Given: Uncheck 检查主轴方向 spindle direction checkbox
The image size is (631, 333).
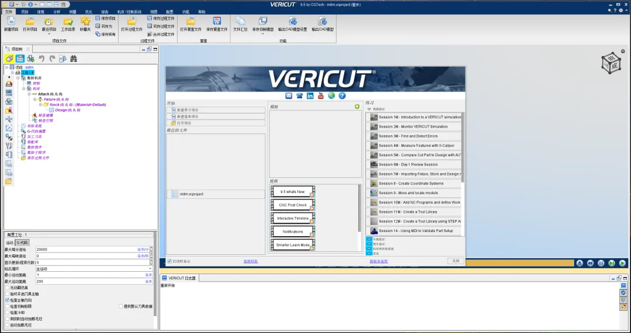Looking at the screenshot, I should (7, 300).
